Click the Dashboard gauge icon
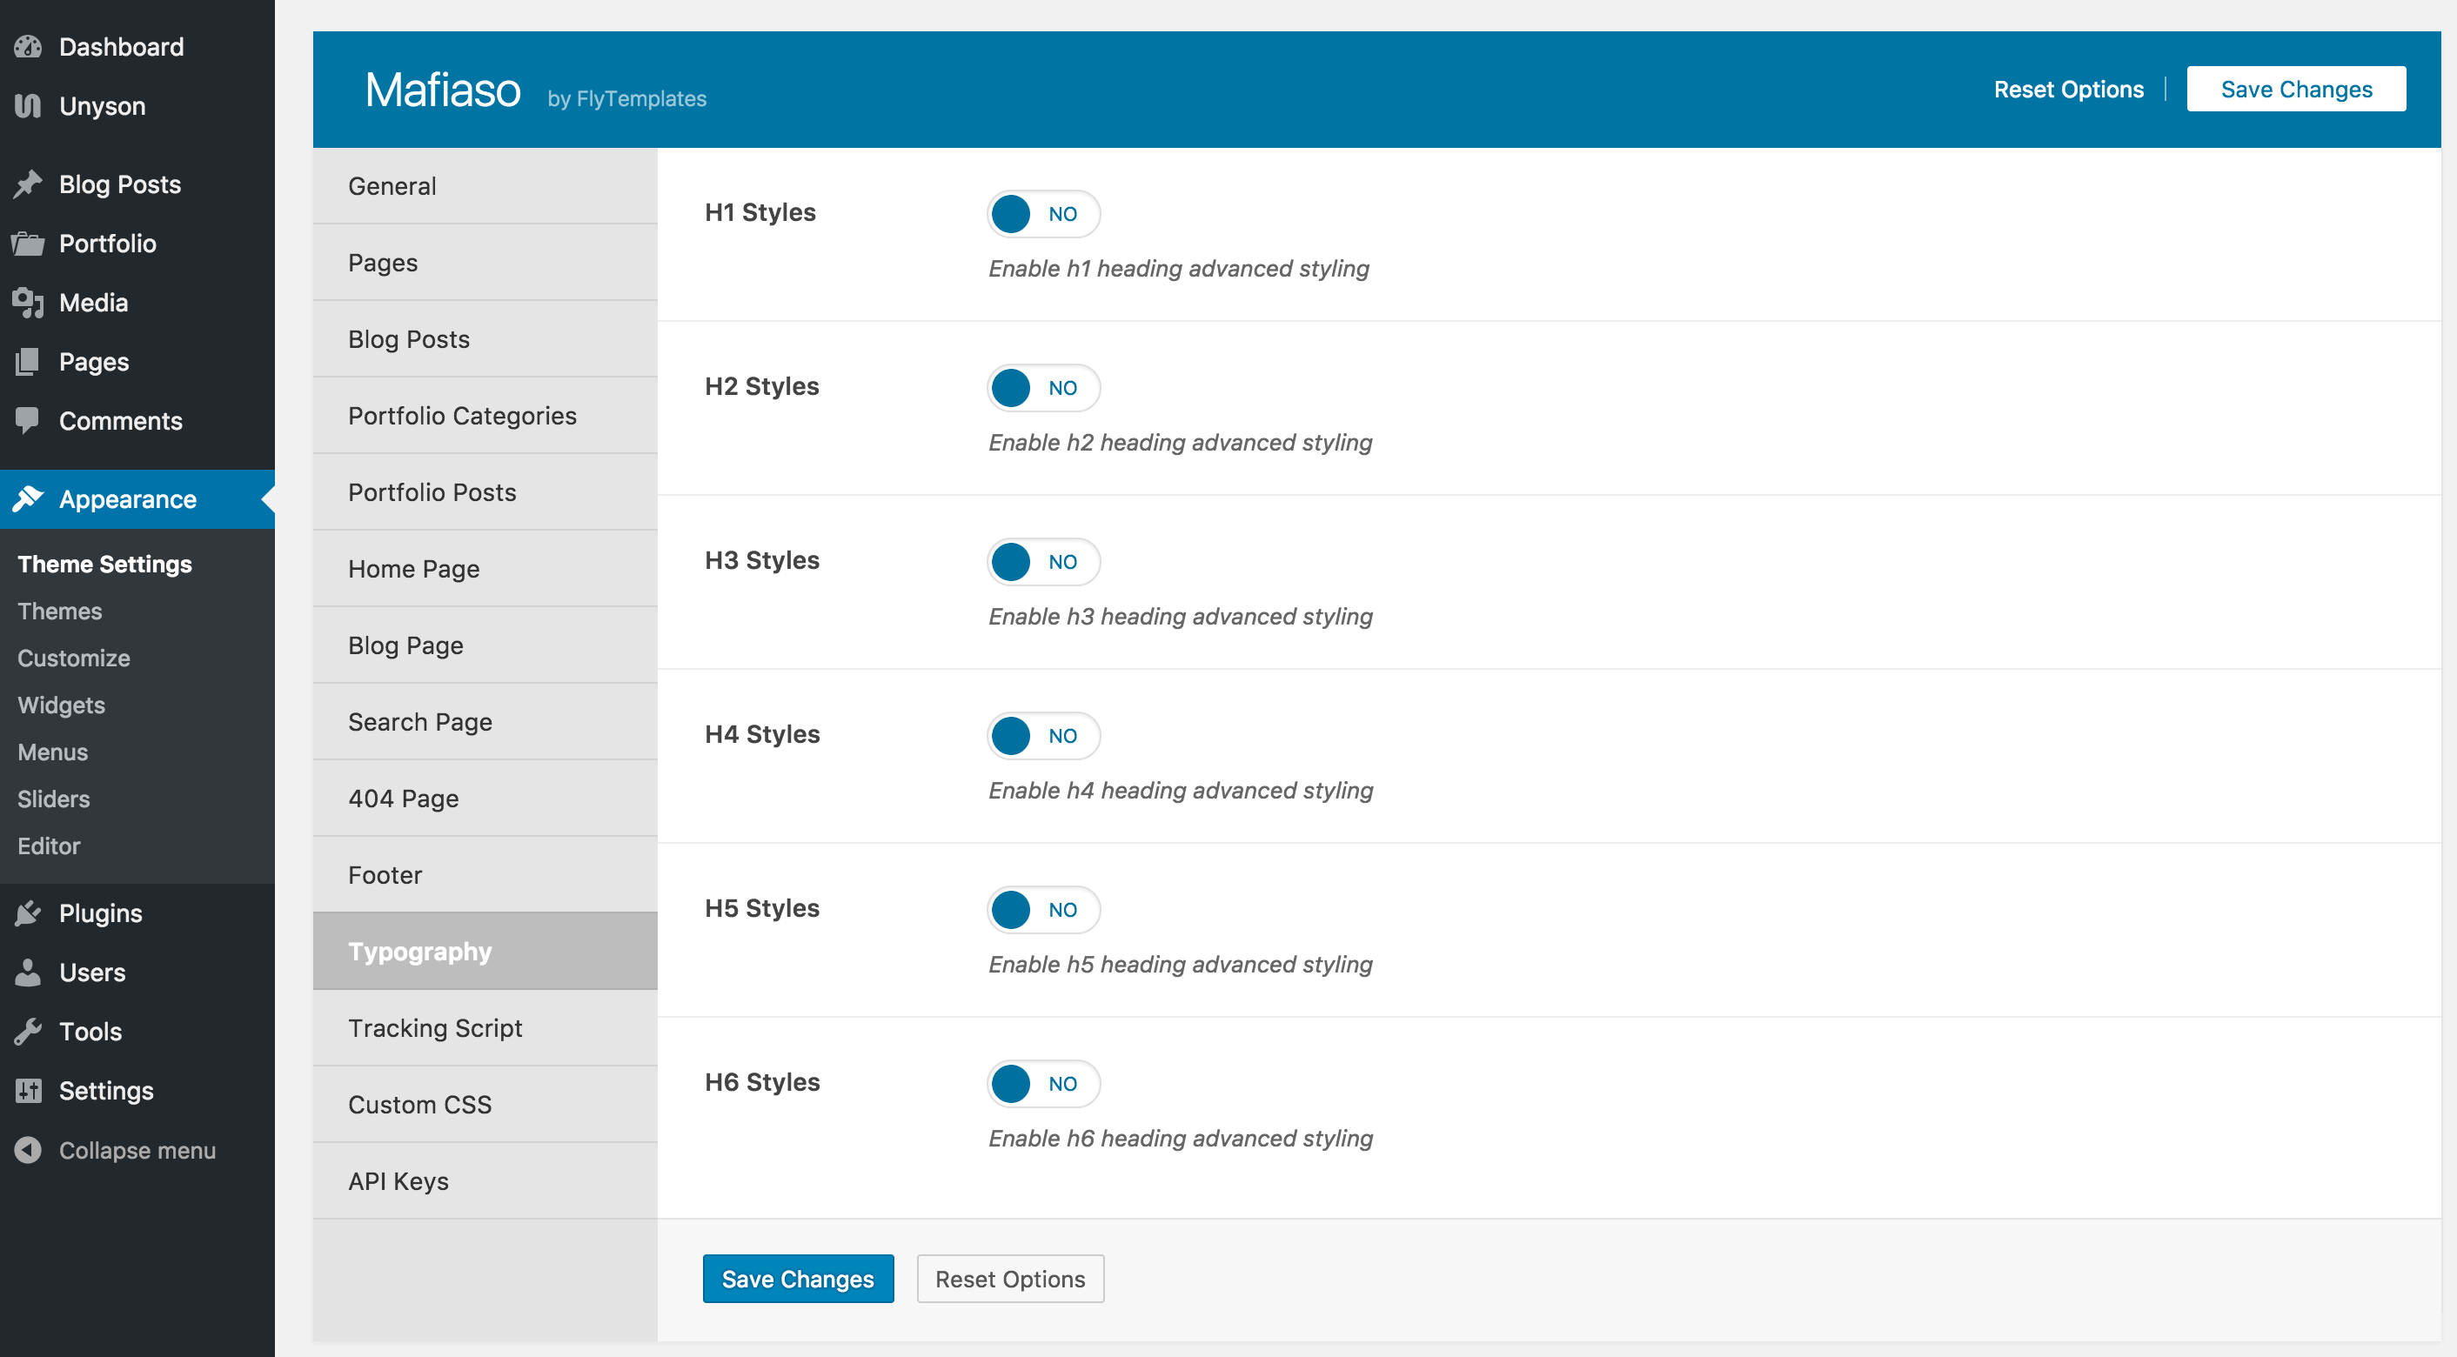 [x=29, y=47]
